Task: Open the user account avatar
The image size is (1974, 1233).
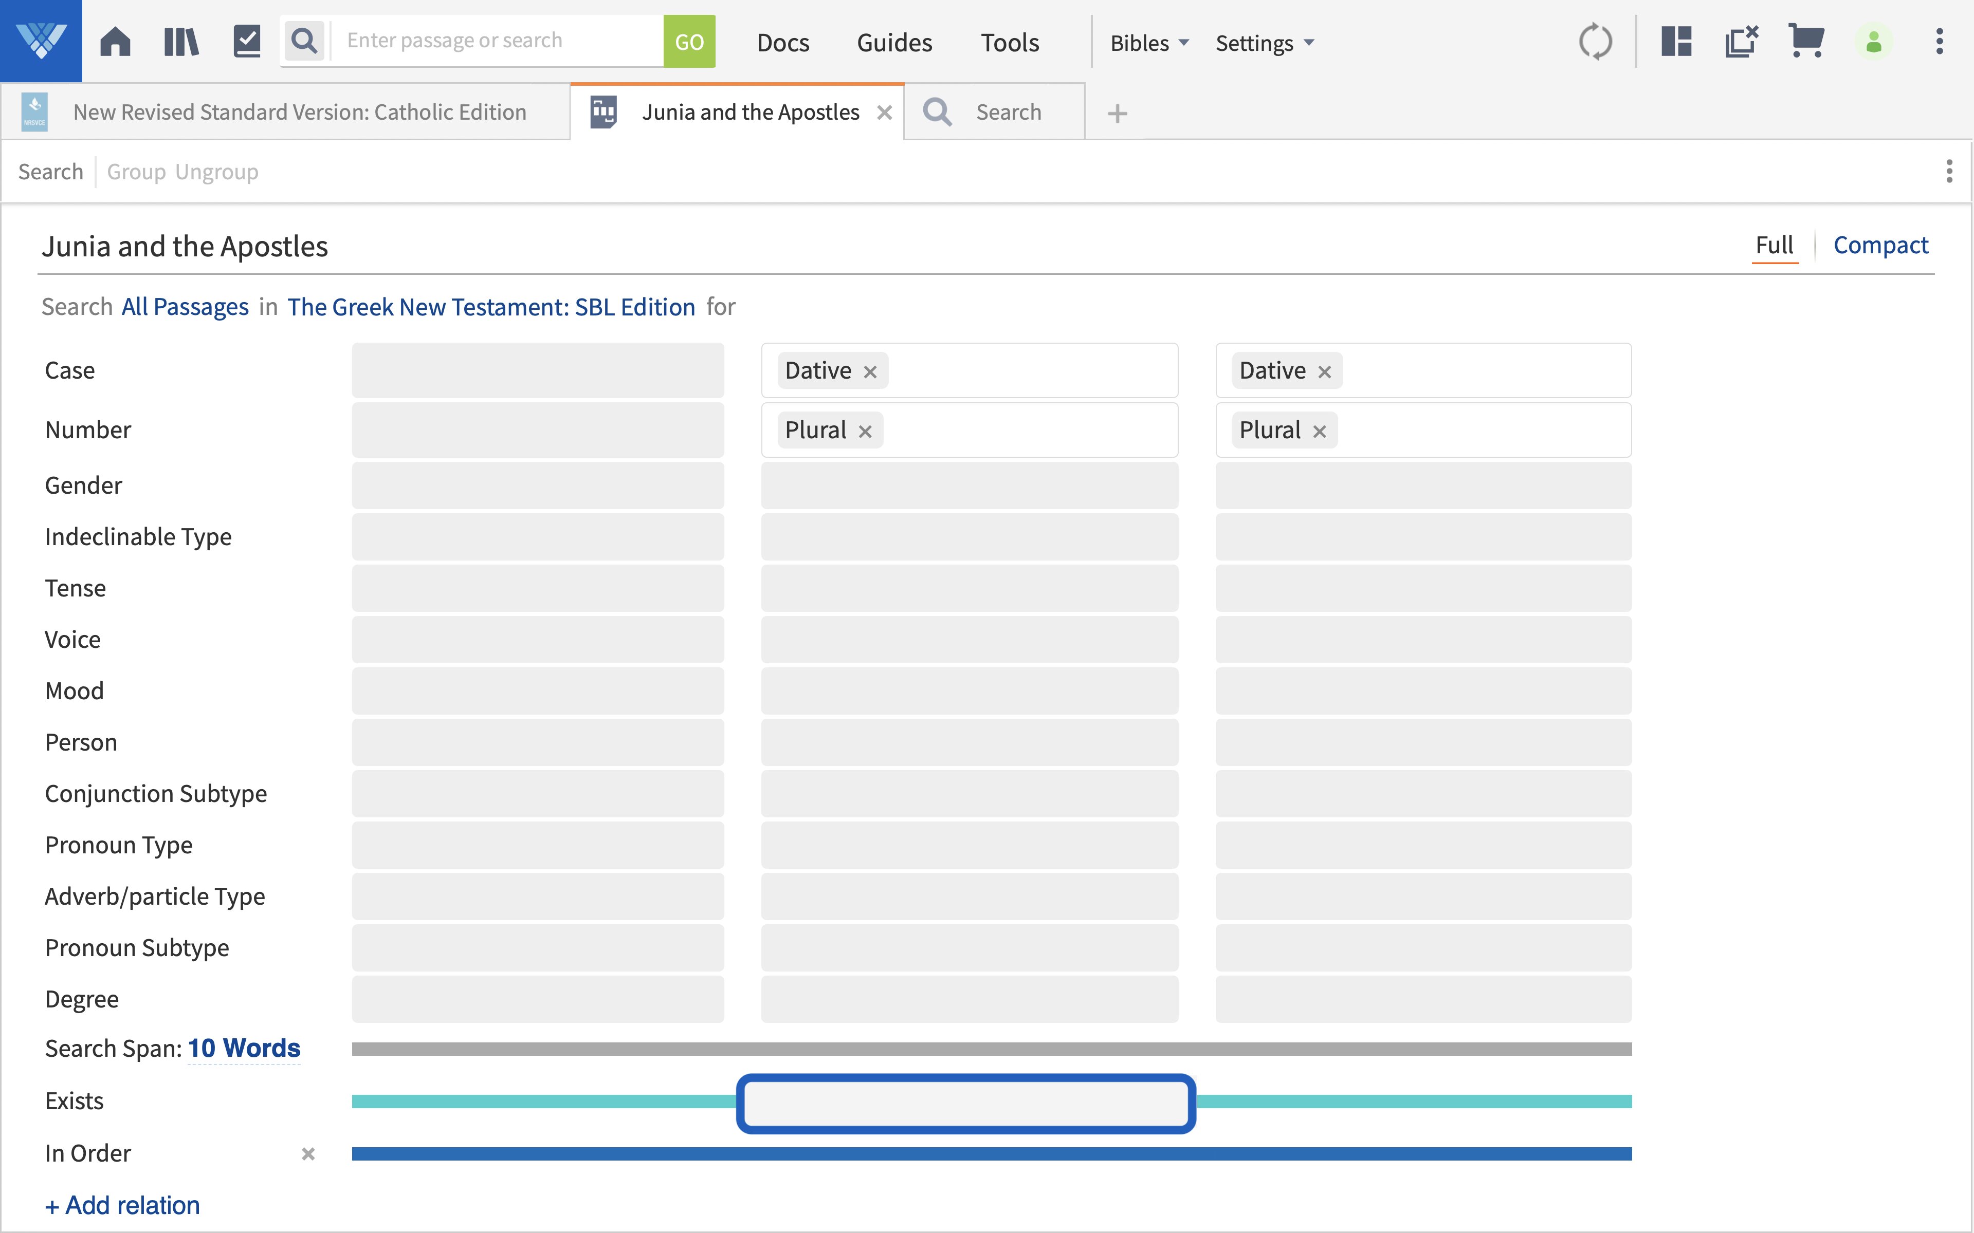Action: tap(1874, 42)
